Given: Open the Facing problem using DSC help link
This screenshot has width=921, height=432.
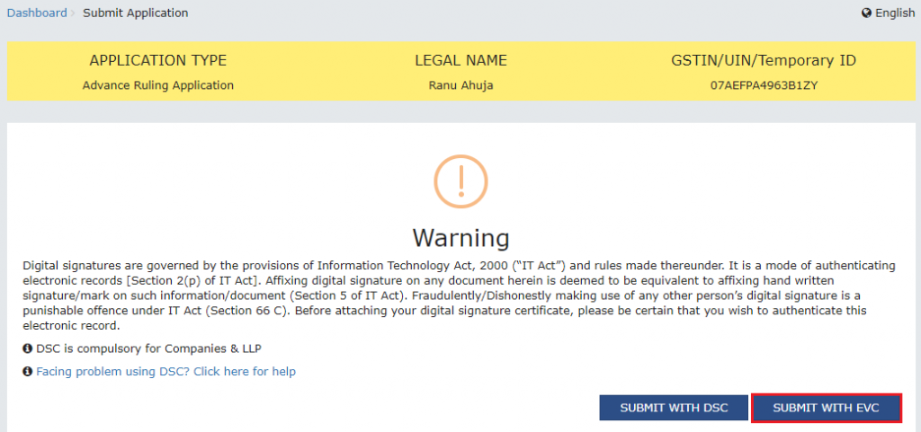Looking at the screenshot, I should coord(166,372).
